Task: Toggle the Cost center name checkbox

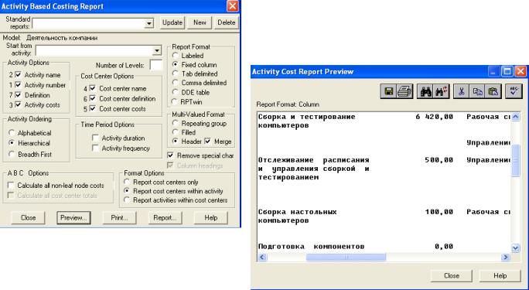Action: click(x=93, y=88)
